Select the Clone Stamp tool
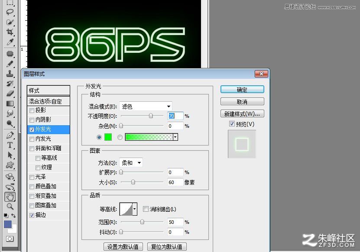This screenshot has height=252, width=360. tap(10, 74)
